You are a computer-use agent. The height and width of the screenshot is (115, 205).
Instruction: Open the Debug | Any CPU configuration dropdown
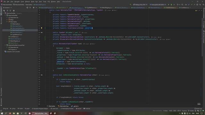[140, 4]
